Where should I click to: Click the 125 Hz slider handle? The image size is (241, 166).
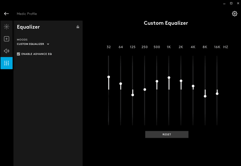132,95
